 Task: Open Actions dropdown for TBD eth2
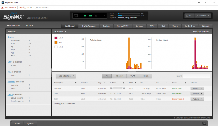pos(197,99)
